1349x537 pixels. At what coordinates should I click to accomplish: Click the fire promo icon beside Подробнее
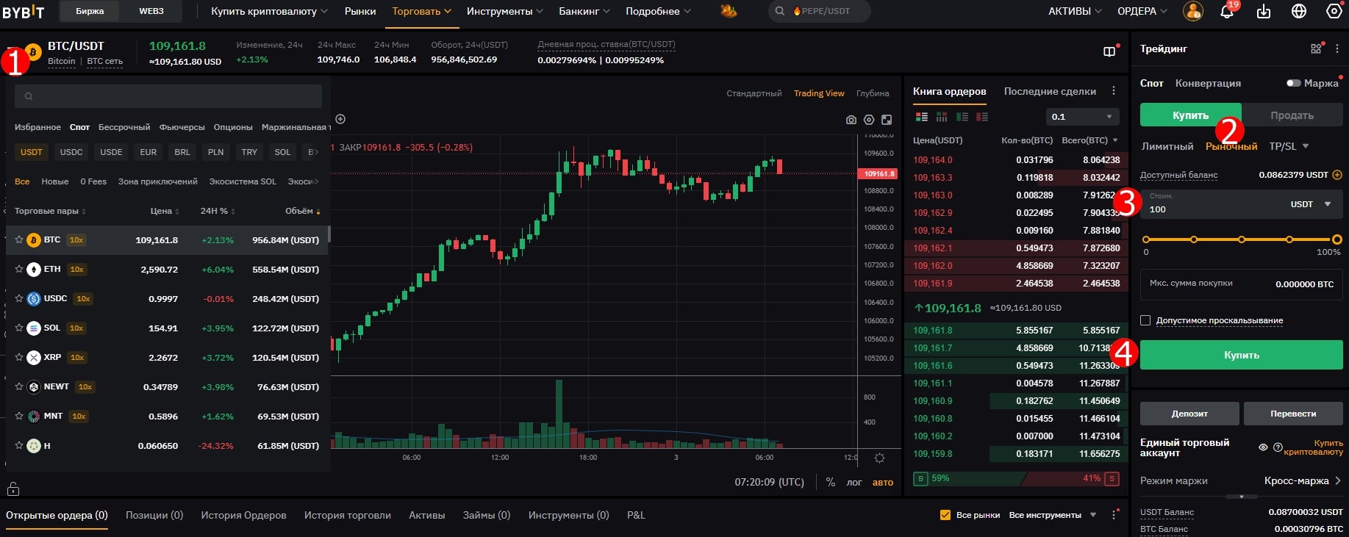pyautogui.click(x=729, y=10)
